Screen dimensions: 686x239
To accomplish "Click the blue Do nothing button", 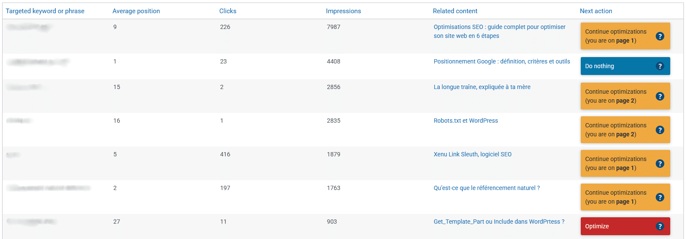I will [625, 66].
